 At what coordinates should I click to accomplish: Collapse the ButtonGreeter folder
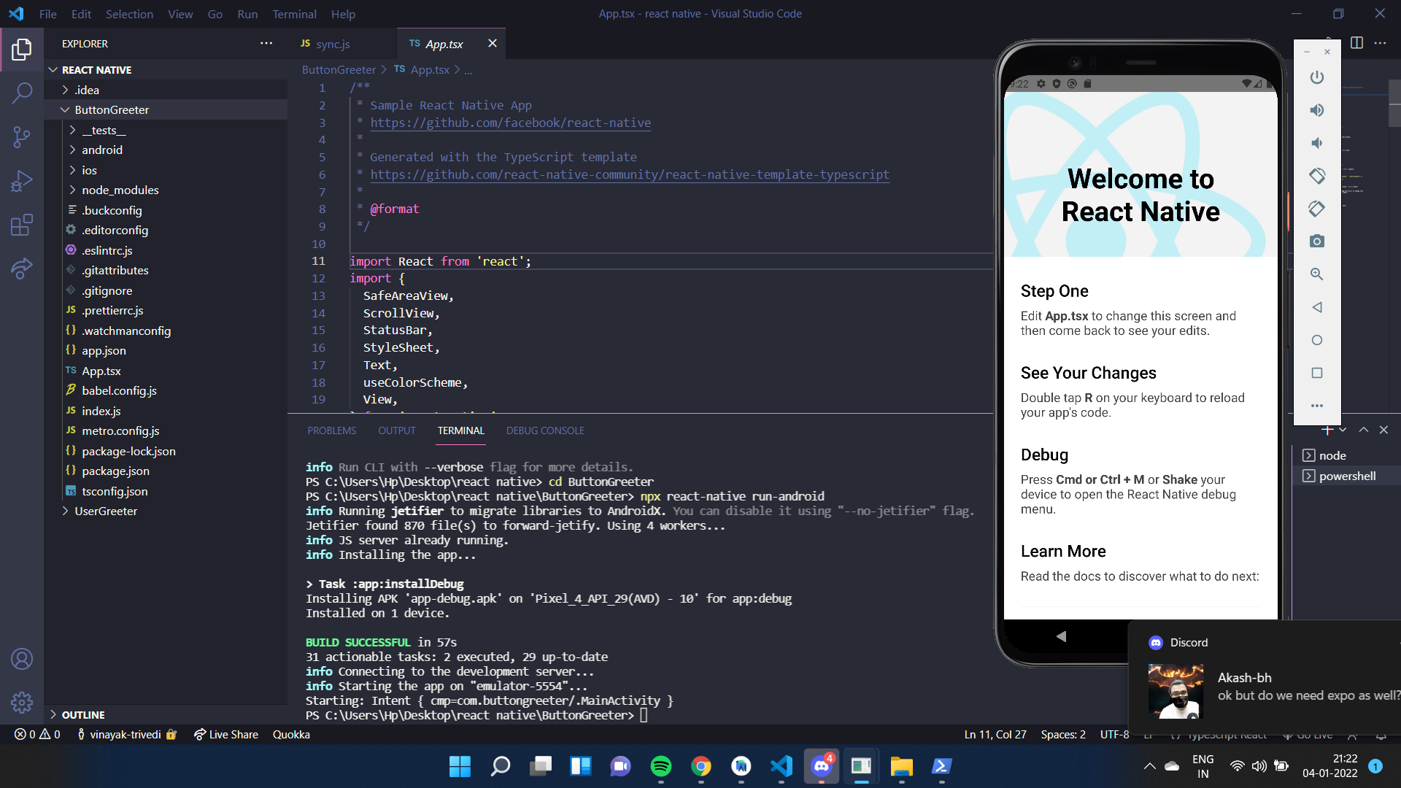(x=166, y=109)
